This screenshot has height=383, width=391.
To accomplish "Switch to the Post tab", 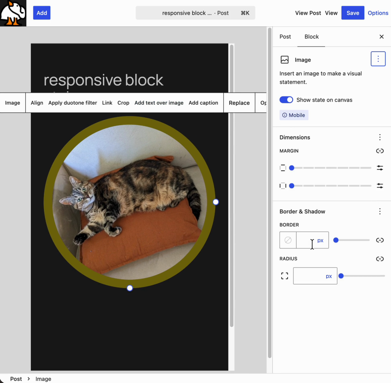I will coord(285,37).
